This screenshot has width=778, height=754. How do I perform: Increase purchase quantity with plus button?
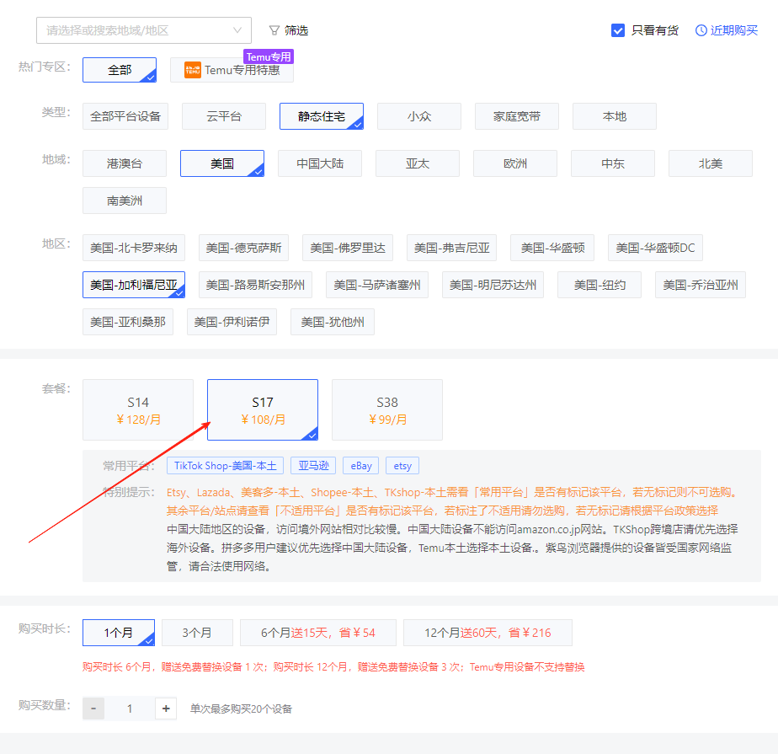166,709
